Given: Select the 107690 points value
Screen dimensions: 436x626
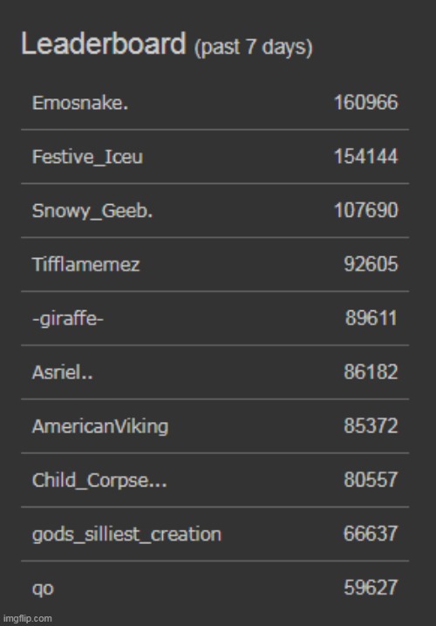Looking at the screenshot, I should pyautogui.click(x=365, y=210).
